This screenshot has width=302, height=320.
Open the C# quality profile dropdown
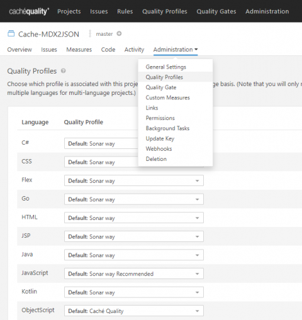101,143
